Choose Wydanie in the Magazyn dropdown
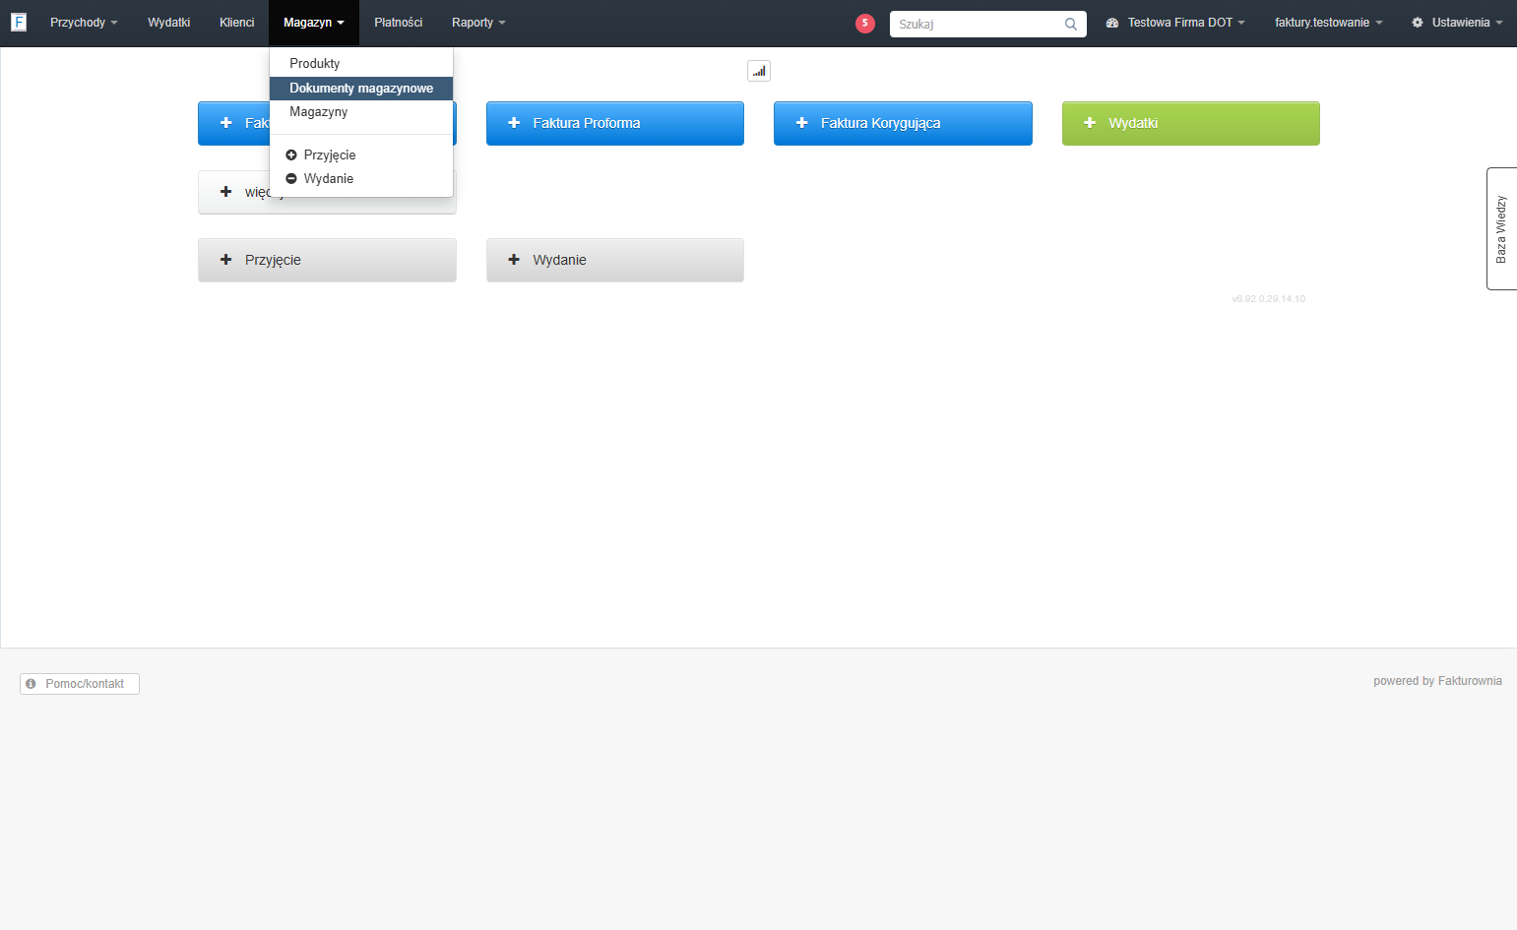Image resolution: width=1517 pixels, height=930 pixels. (361, 178)
